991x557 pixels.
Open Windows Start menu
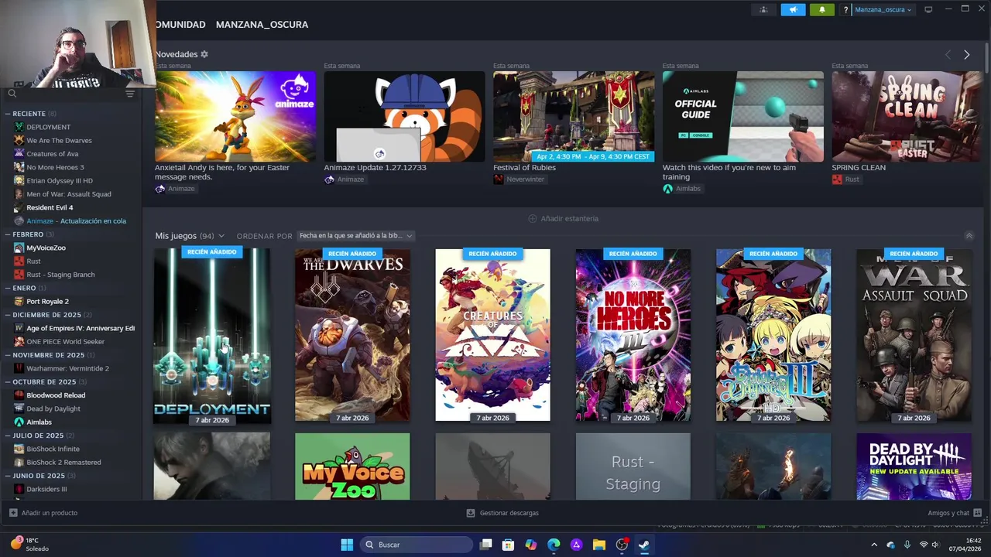[x=347, y=545]
